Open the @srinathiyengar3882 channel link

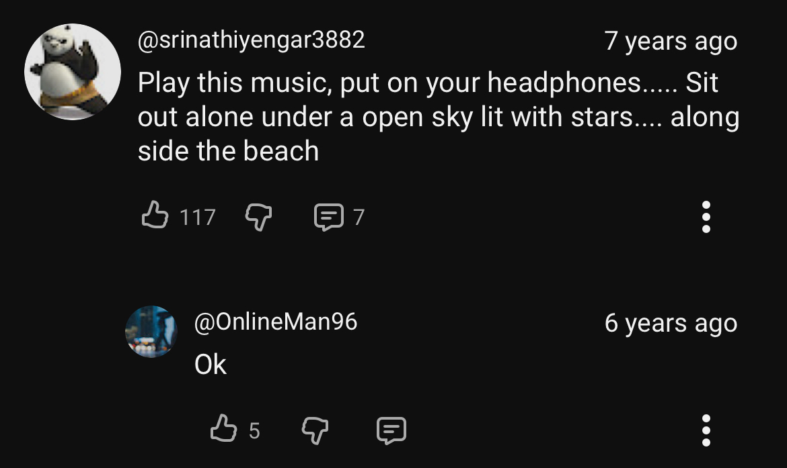point(251,40)
